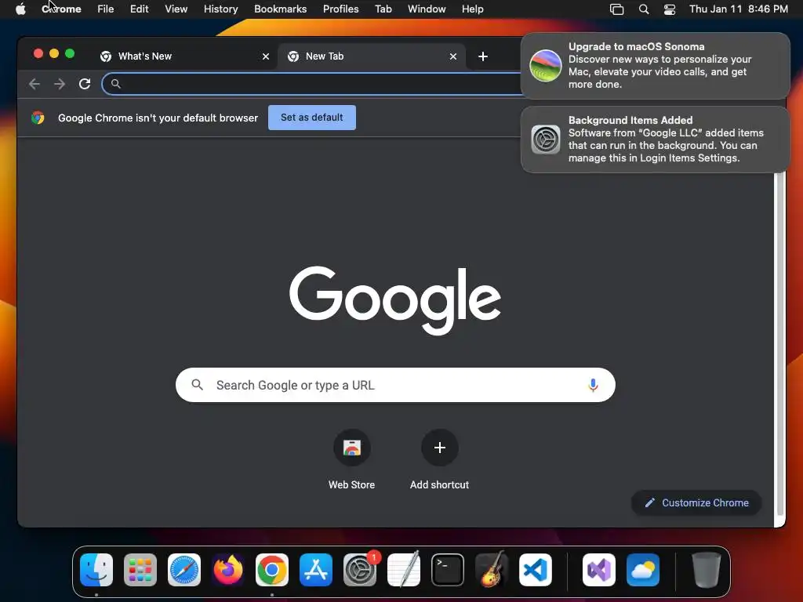Reload the page with the refresh icon
This screenshot has height=602, width=803.
(85, 84)
